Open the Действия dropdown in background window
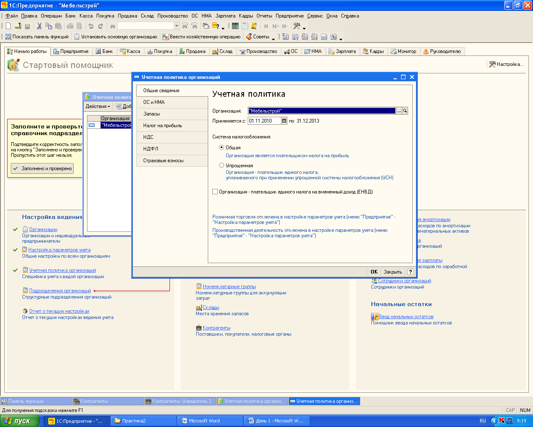 [98, 106]
